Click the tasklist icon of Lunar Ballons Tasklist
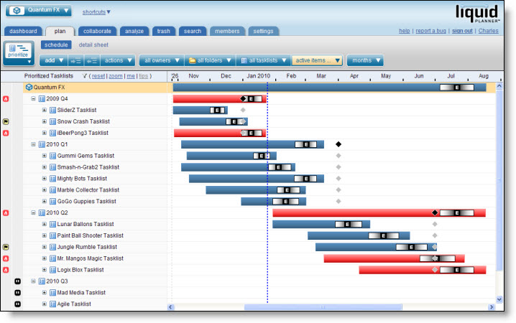This screenshot has width=516, height=323. pos(52,224)
